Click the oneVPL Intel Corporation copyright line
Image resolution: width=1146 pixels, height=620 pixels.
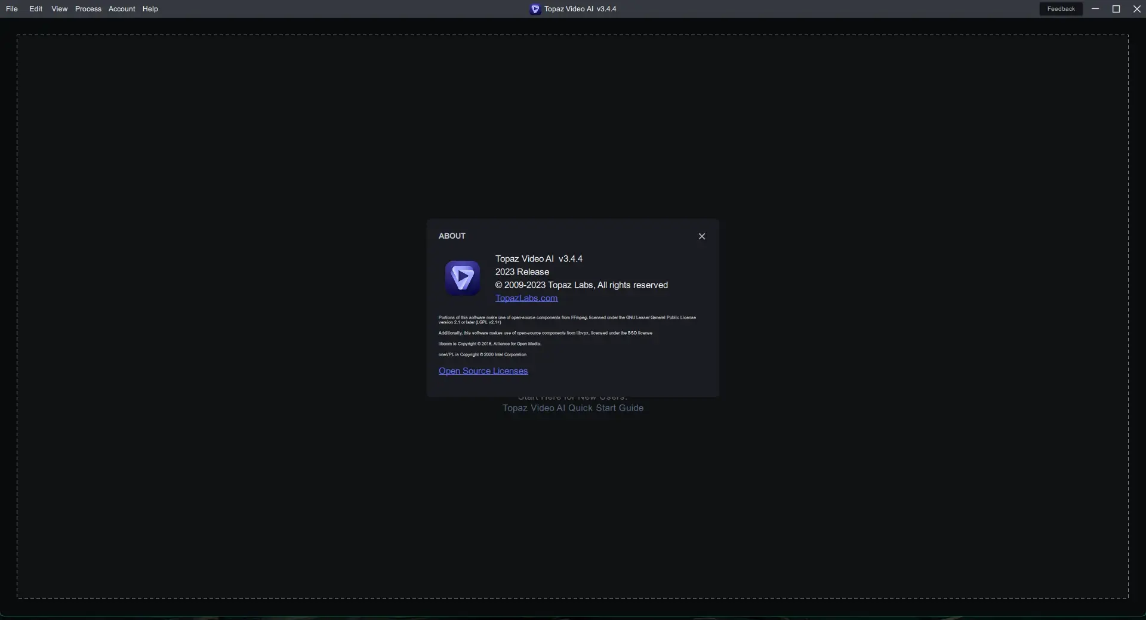tap(482, 354)
